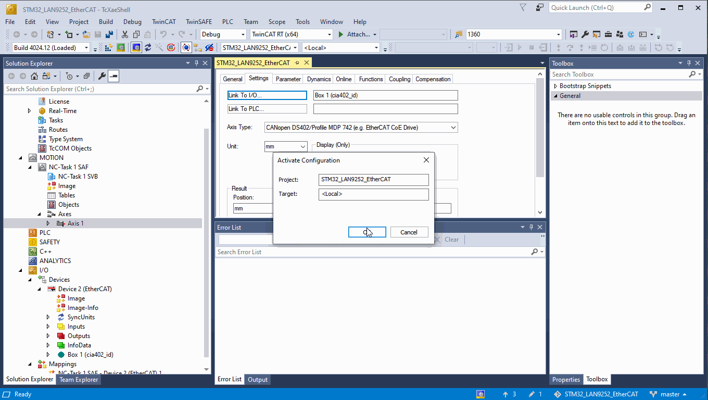This screenshot has width=708, height=400.
Task: Switch to the Compensation tab
Action: coord(433,79)
